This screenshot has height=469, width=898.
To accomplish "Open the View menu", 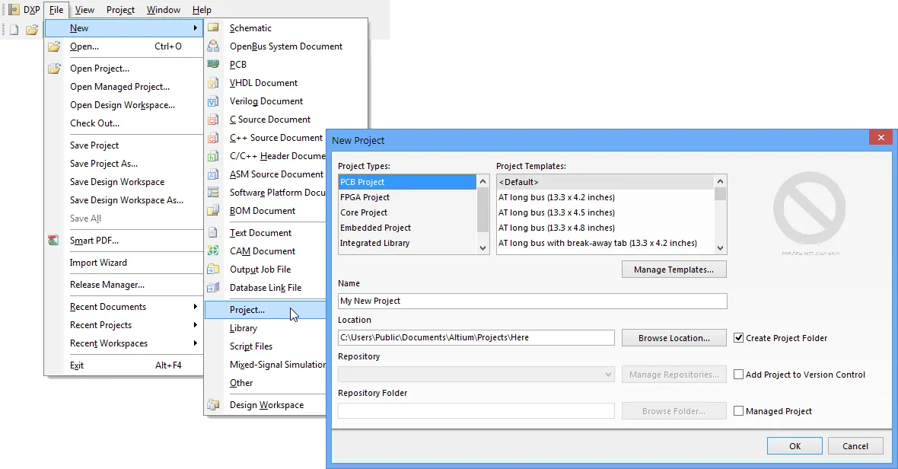I will [84, 10].
